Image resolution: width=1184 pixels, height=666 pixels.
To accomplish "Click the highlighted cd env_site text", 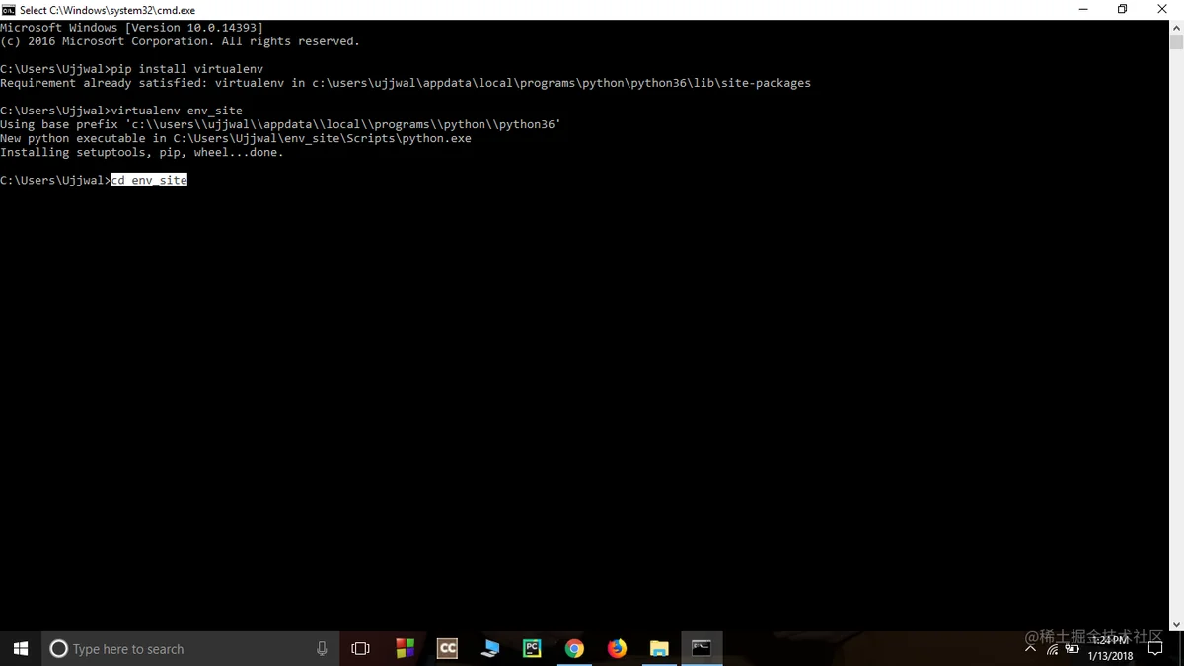I will (149, 180).
